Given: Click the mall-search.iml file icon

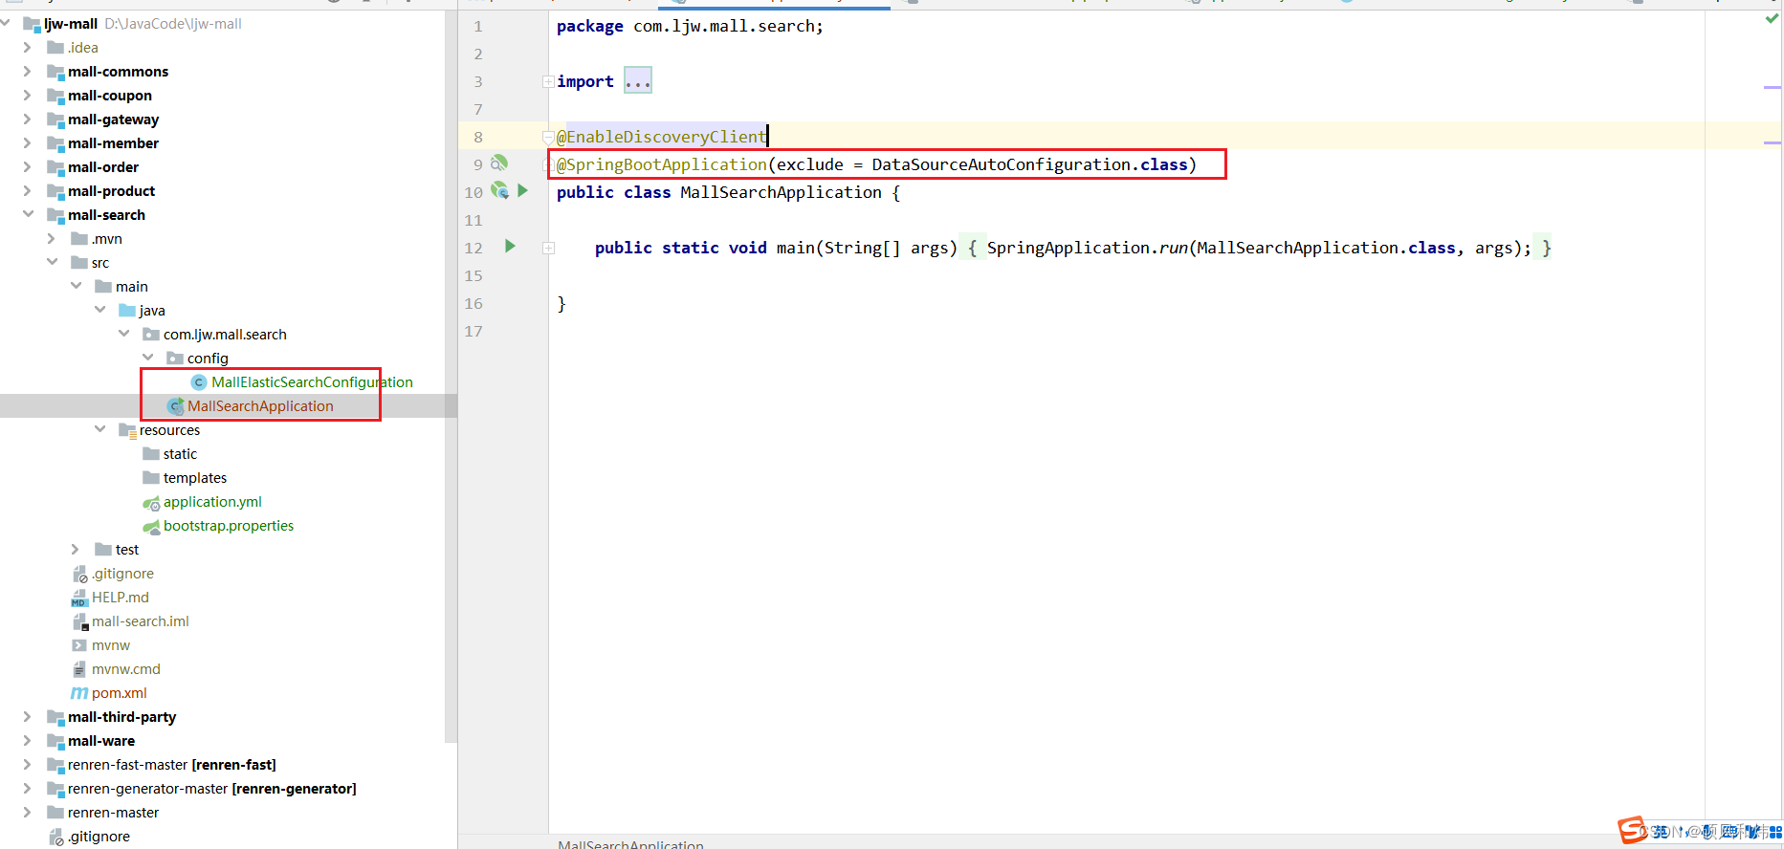Looking at the screenshot, I should tap(80, 622).
